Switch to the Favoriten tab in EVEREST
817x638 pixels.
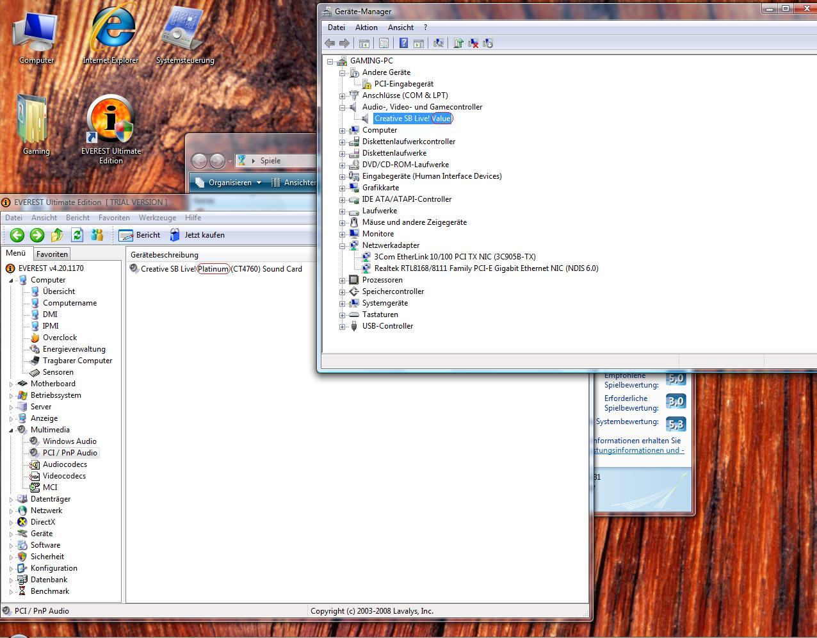[52, 254]
